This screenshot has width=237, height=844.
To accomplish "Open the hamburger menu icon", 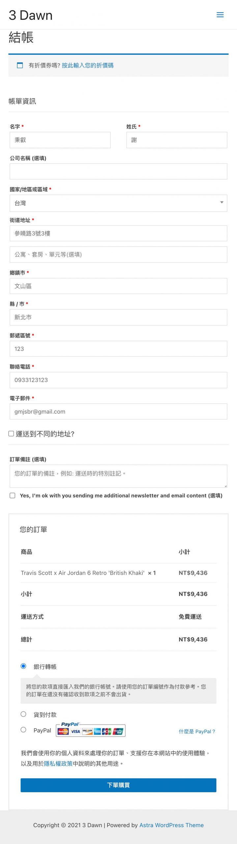I will (x=220, y=15).
